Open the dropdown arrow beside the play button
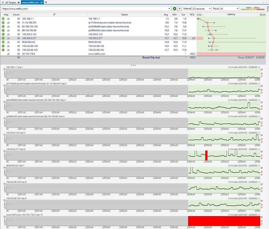269x229 pixels. click(x=179, y=9)
